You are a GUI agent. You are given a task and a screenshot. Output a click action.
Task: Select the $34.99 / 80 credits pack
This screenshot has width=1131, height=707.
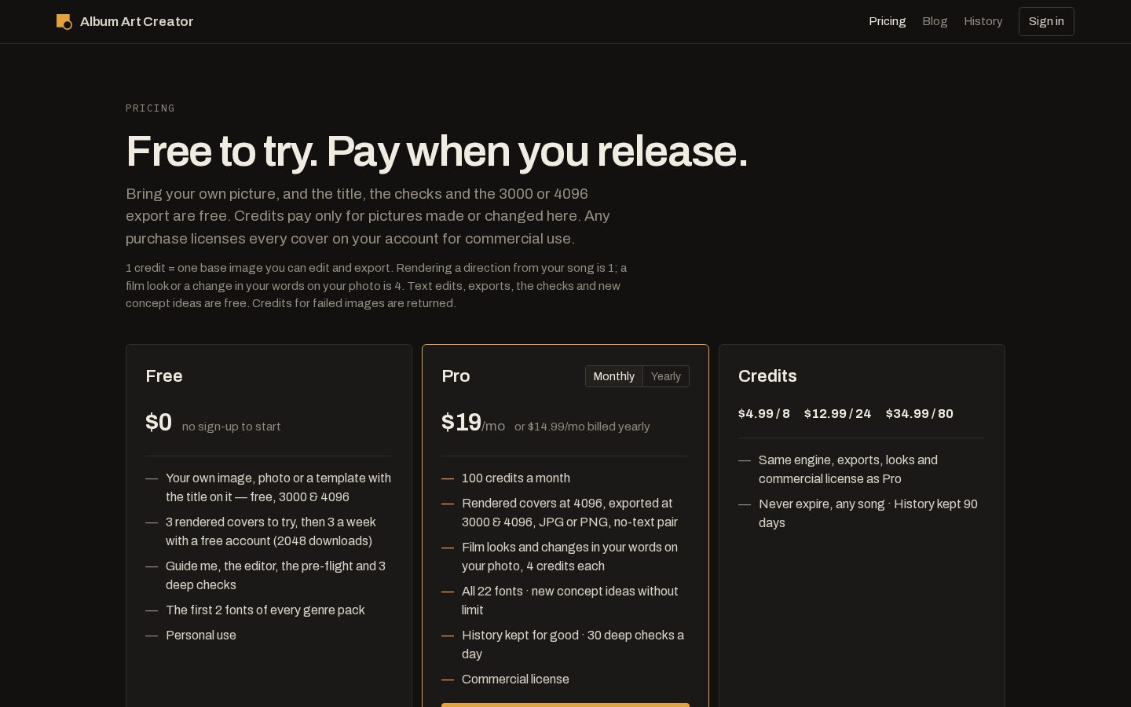coord(920,414)
